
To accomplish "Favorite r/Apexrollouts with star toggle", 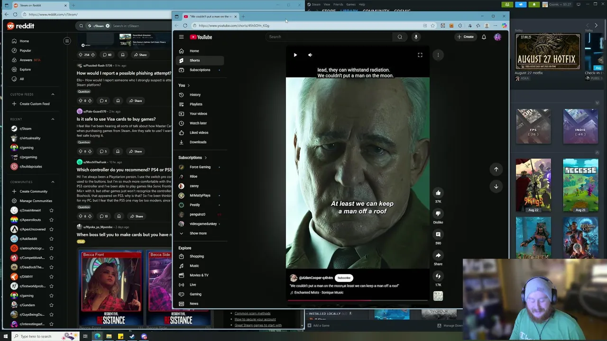I will (51, 220).
